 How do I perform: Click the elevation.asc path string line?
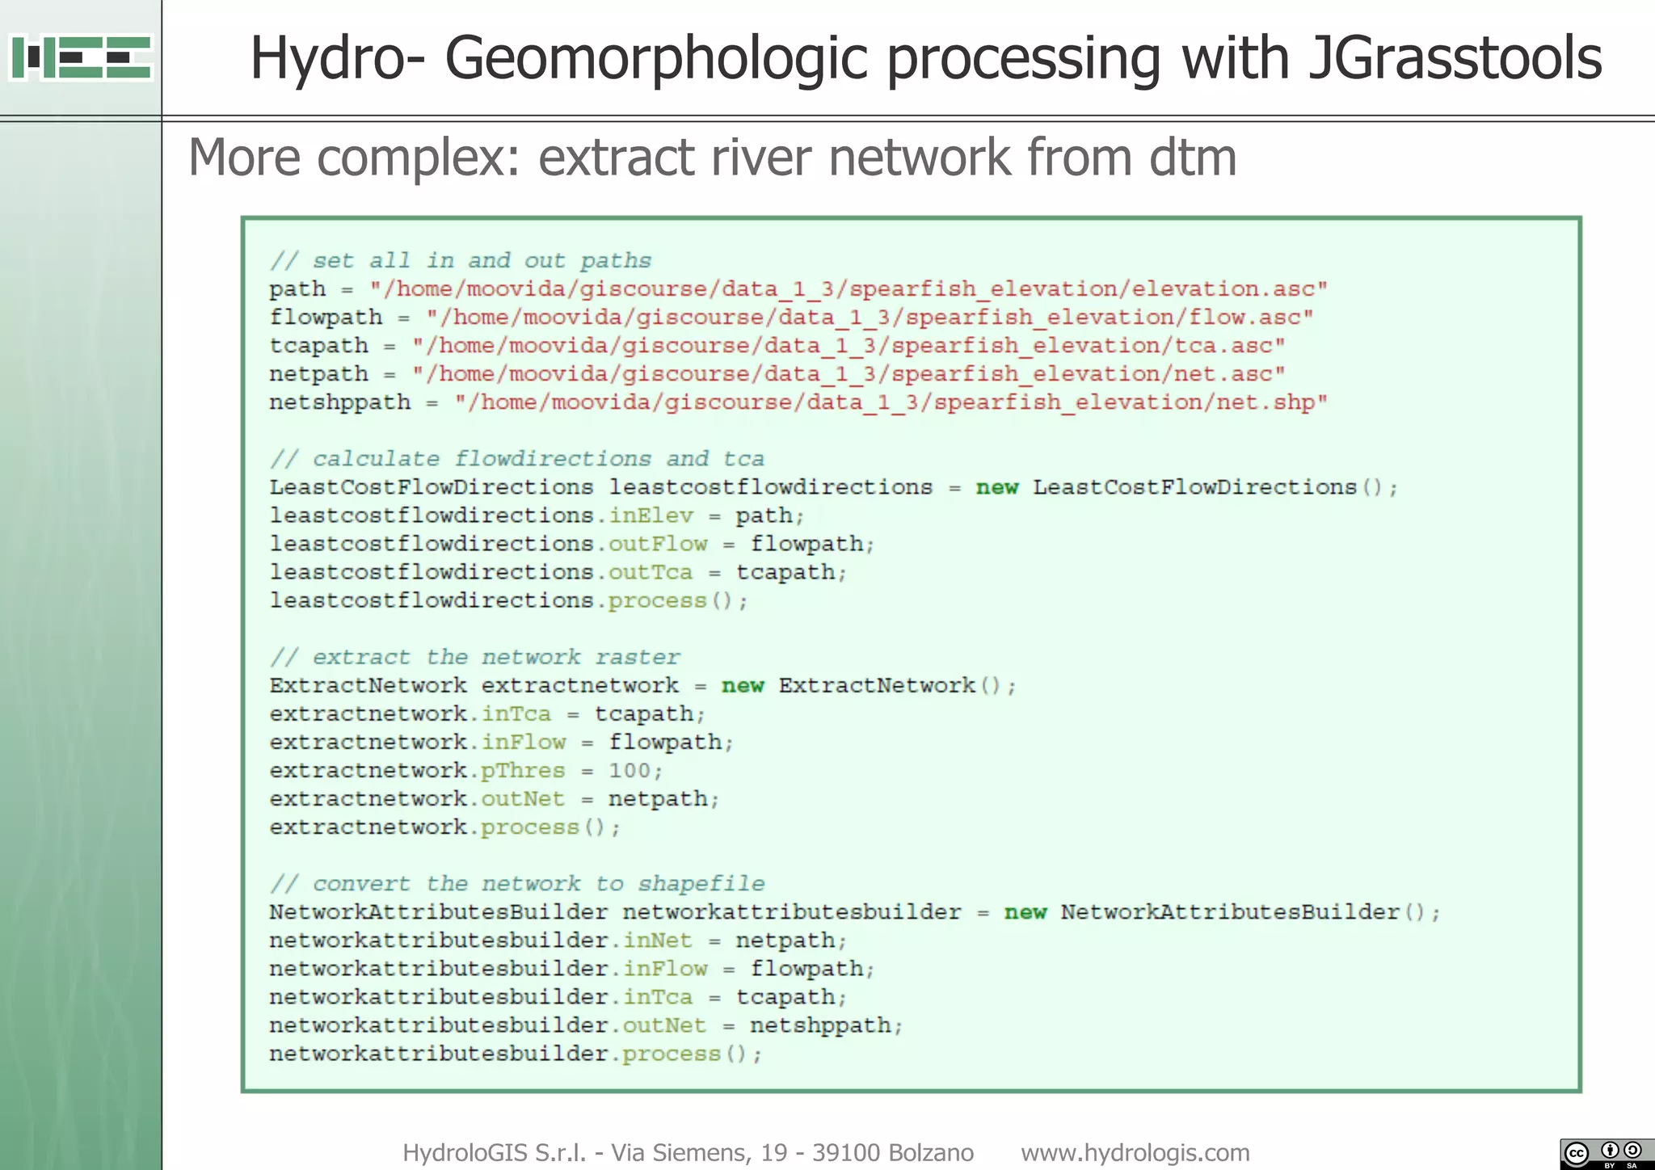coord(798,289)
